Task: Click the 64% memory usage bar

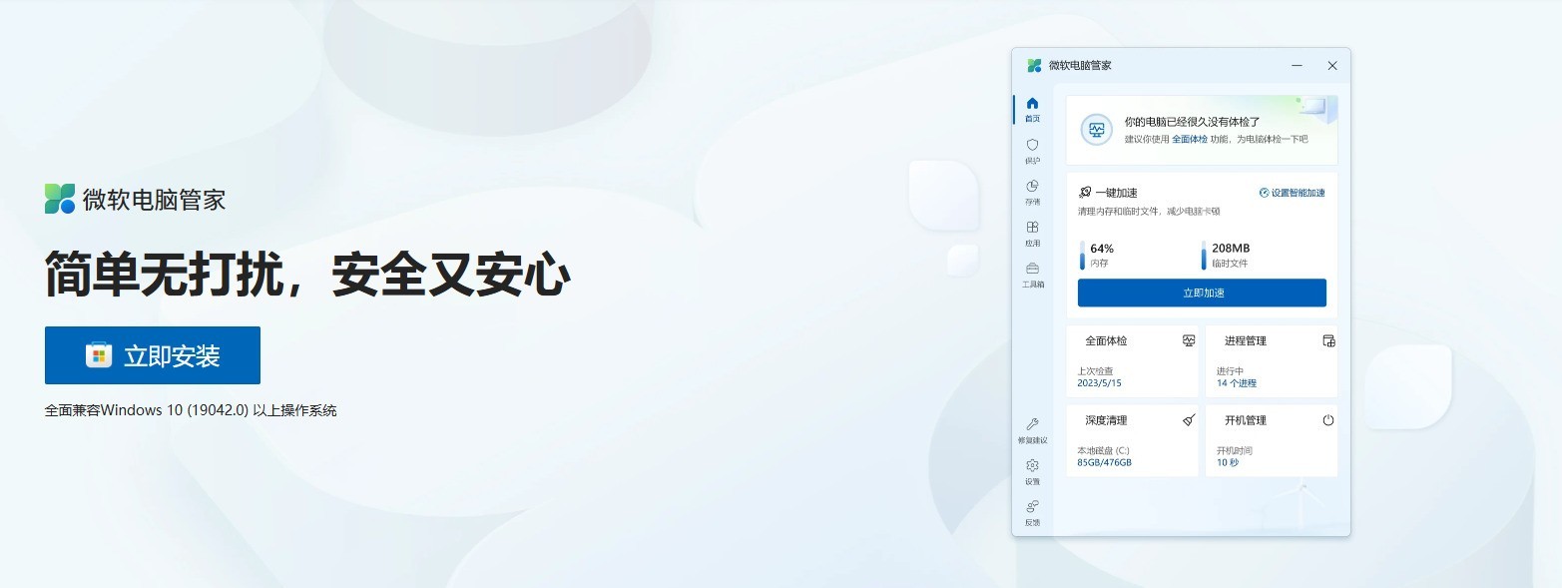Action: 1083,255
